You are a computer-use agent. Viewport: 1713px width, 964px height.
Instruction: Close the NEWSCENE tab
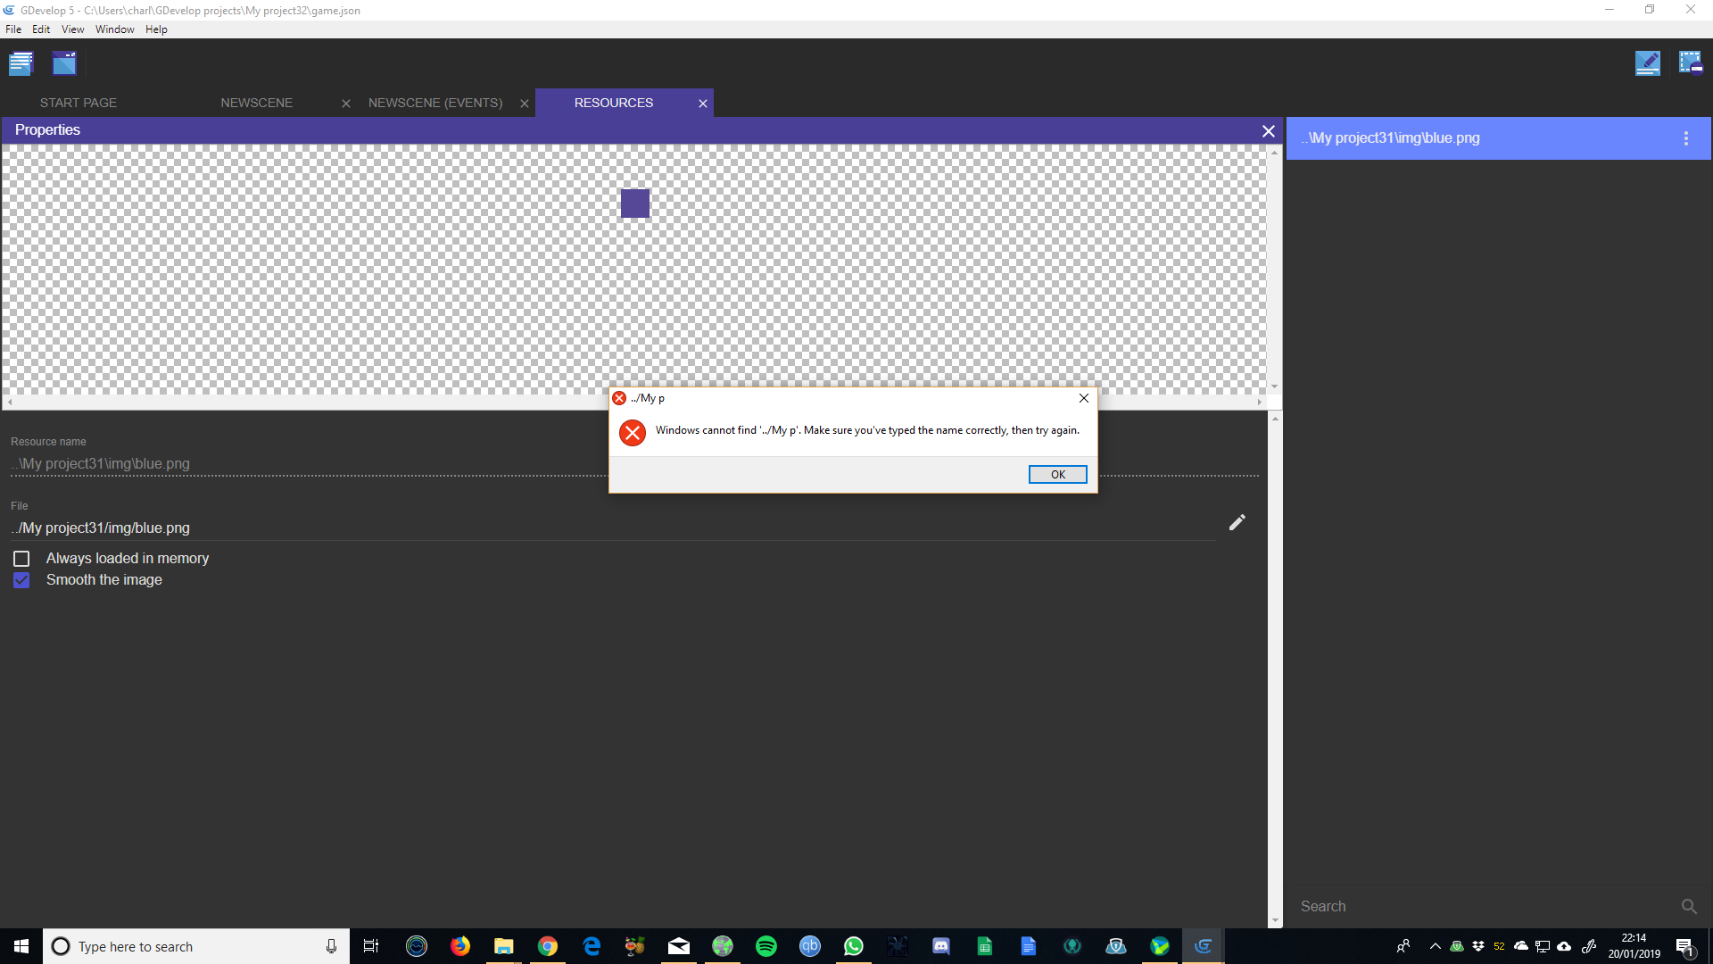tap(346, 104)
